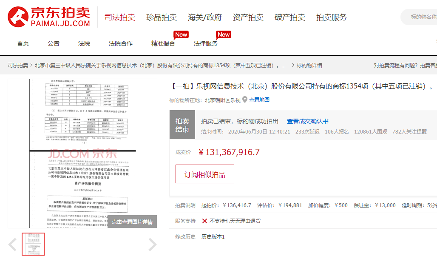Viewport: 437px width, 259px height.
Task: Click the auction title 【一拍】乐视网信息技术
Action: [x=302, y=86]
